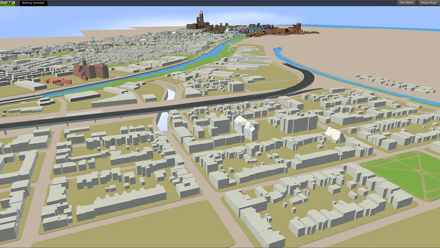The image size is (440, 248).
Task: Click the Nothing Selected status label
Action: [x=33, y=3]
